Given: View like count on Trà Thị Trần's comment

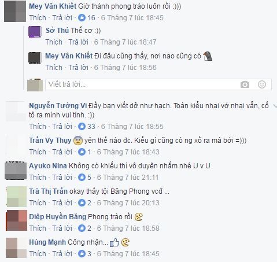Looking at the screenshot, I should pos(84,203).
